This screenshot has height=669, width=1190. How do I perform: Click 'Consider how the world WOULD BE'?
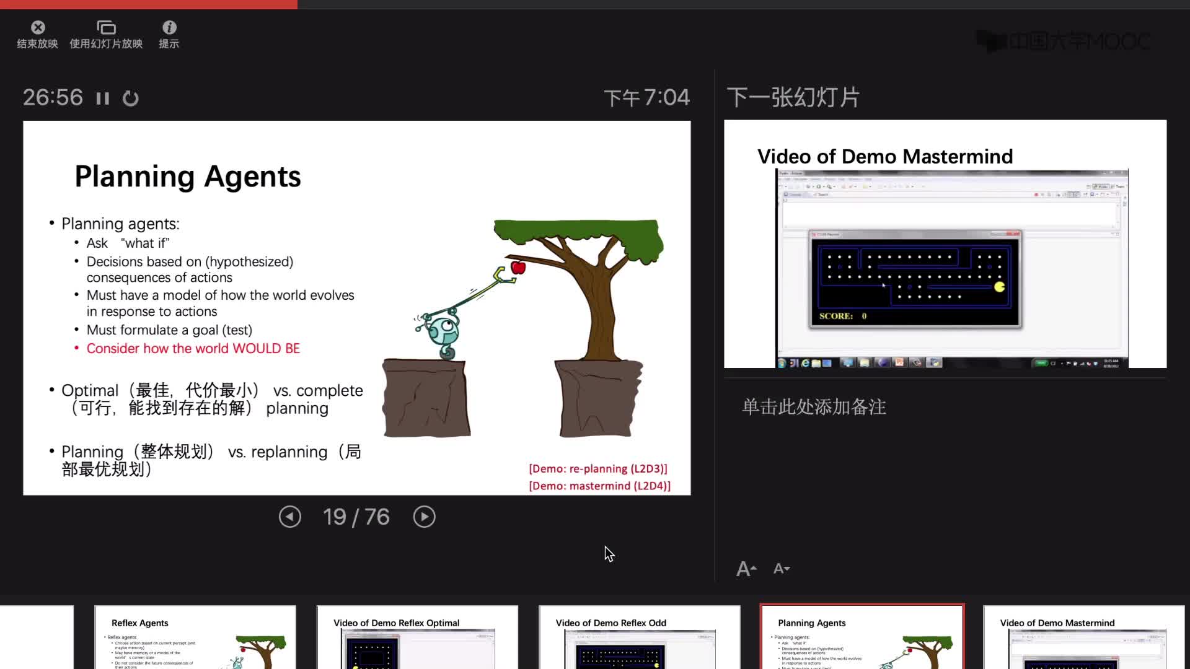point(193,349)
